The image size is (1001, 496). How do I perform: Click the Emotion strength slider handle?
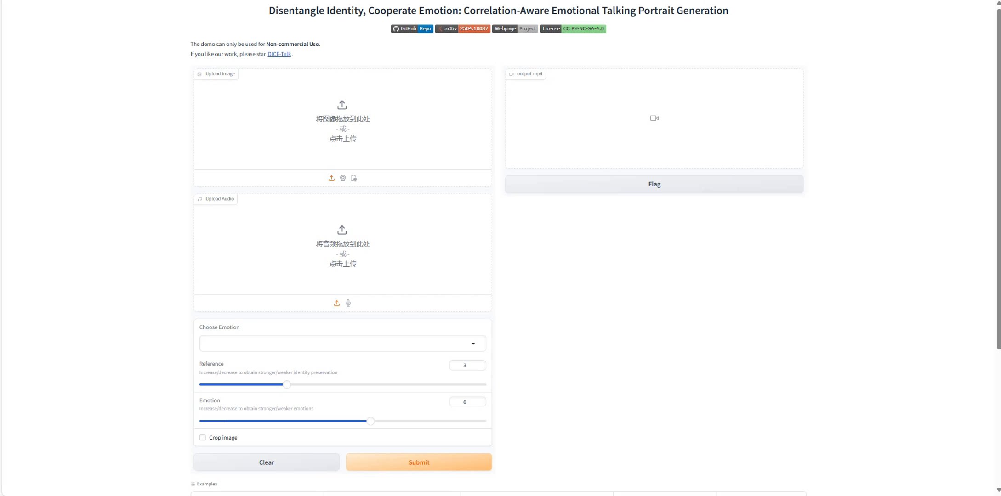pos(370,421)
